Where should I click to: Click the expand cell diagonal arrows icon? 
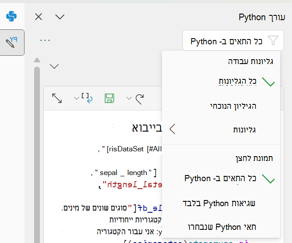pyautogui.click(x=57, y=98)
